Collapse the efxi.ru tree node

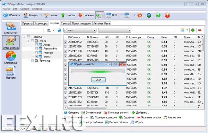pos(28,41)
